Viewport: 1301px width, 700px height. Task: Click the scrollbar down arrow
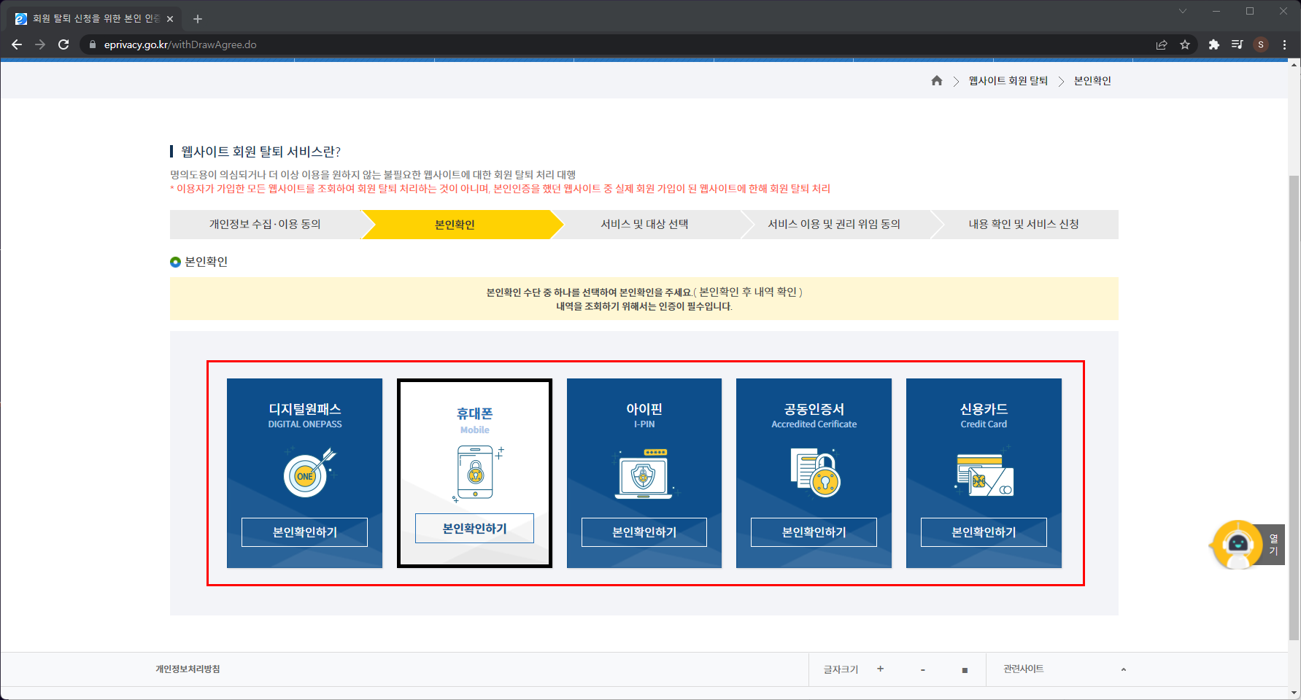pos(1294,693)
